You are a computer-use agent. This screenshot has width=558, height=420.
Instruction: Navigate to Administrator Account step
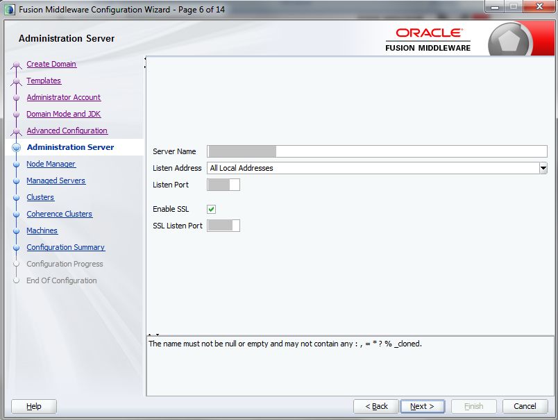point(63,97)
